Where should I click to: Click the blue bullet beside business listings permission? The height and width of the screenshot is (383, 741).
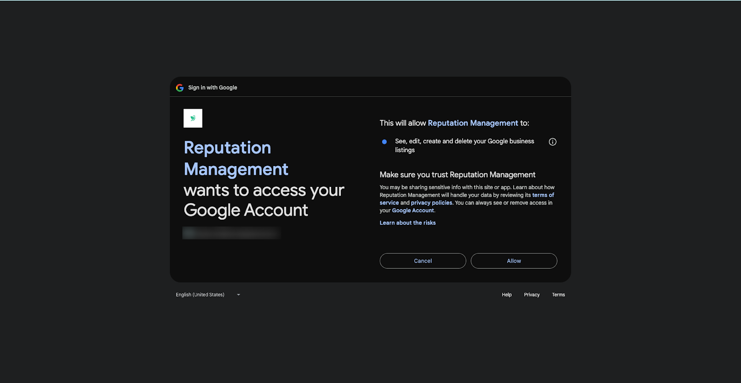(384, 142)
